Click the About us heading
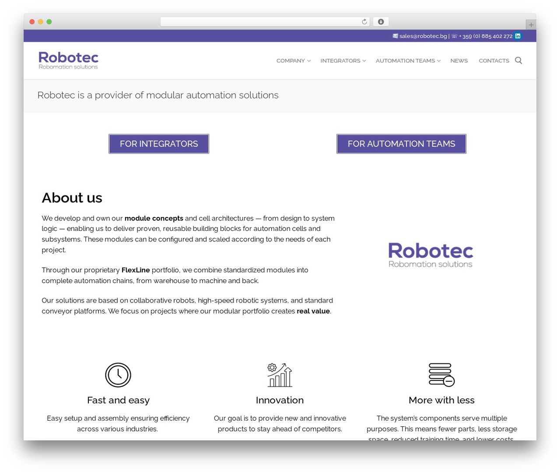The height and width of the screenshot is (474, 560). click(x=72, y=198)
